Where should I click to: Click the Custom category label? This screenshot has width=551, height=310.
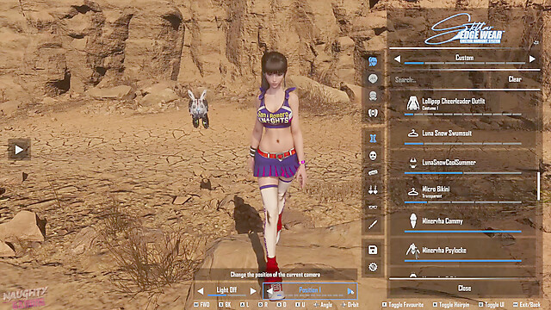[x=465, y=58]
